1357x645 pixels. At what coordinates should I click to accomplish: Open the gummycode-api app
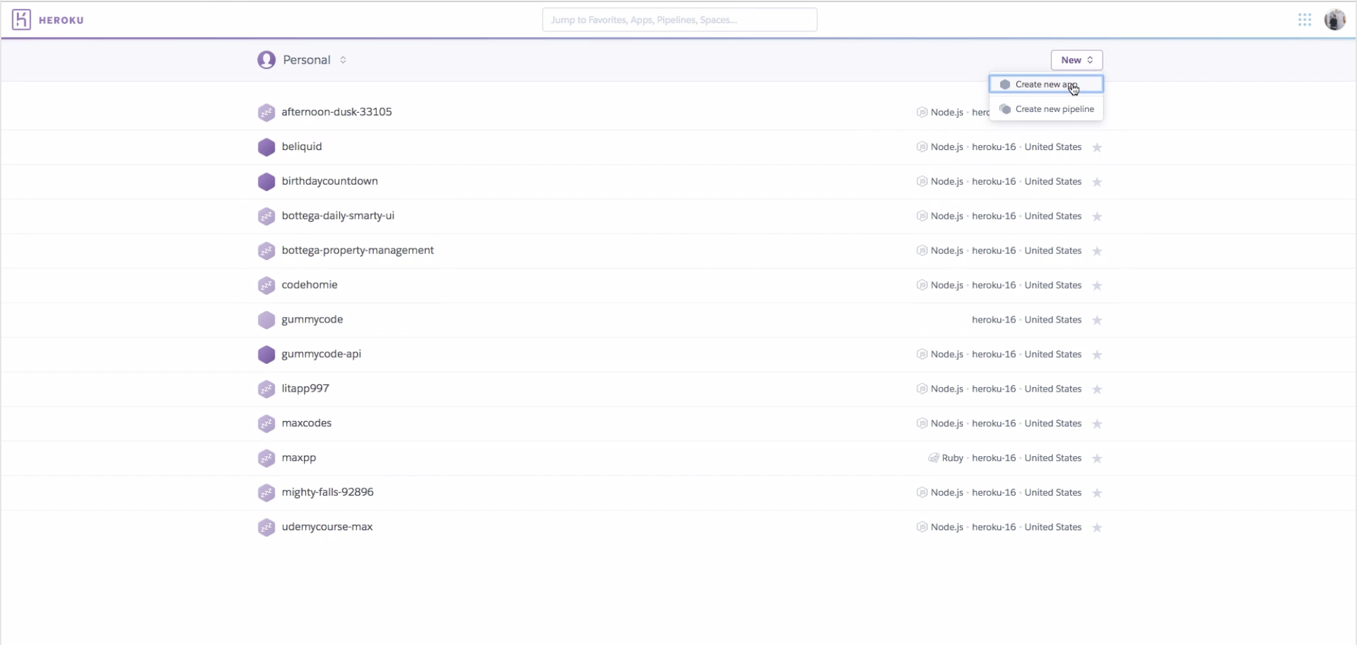[x=322, y=354]
